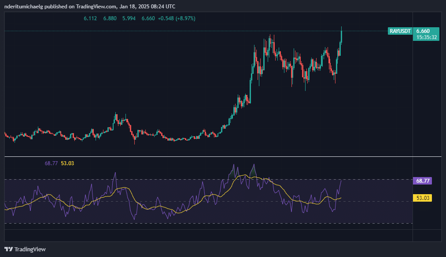
Task: Click the white pane separator line
Action: [x=220, y=156]
